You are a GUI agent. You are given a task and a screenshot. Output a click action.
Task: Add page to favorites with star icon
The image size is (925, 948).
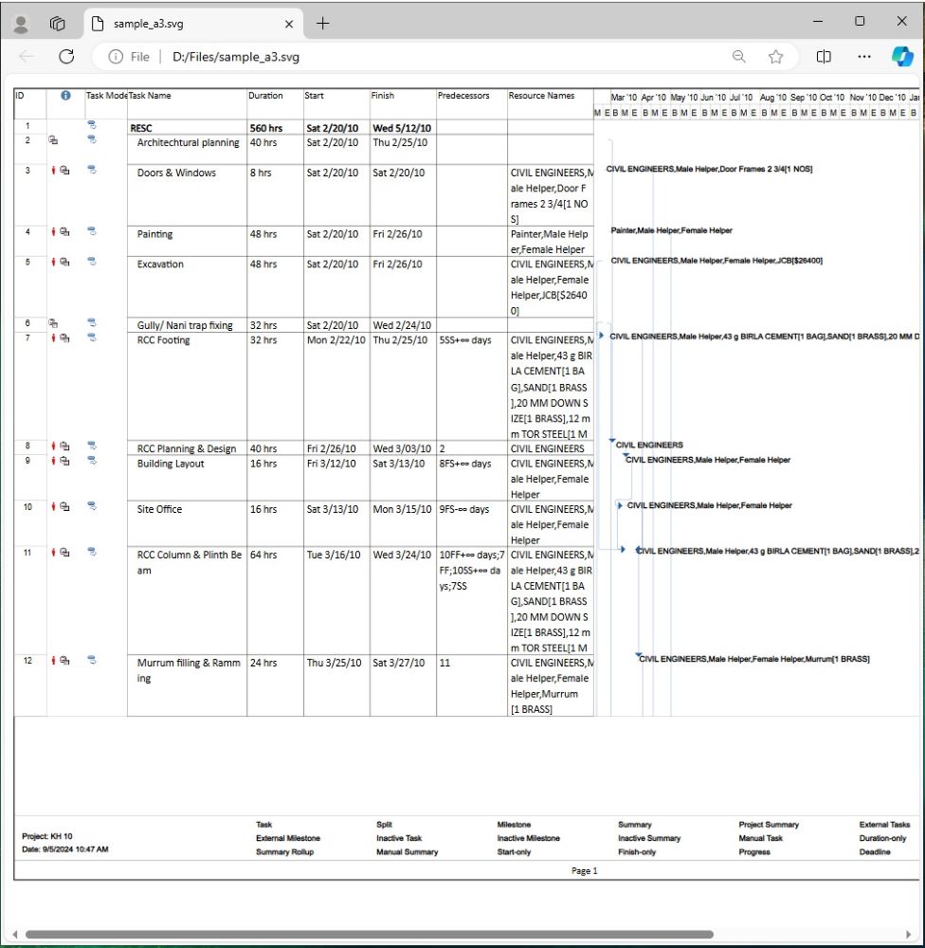click(776, 57)
